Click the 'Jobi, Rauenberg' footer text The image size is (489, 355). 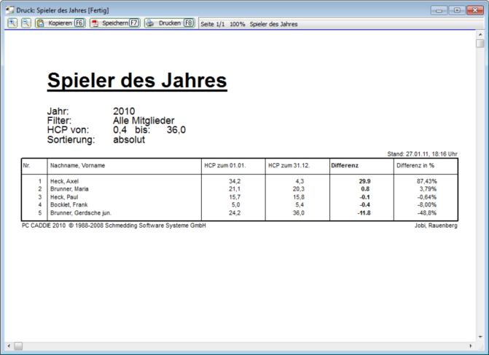click(x=436, y=226)
